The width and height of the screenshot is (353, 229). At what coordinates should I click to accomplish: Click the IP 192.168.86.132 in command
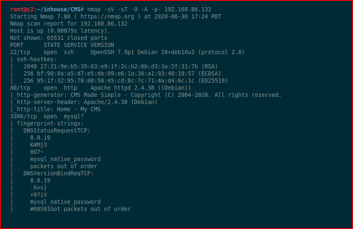point(188,10)
